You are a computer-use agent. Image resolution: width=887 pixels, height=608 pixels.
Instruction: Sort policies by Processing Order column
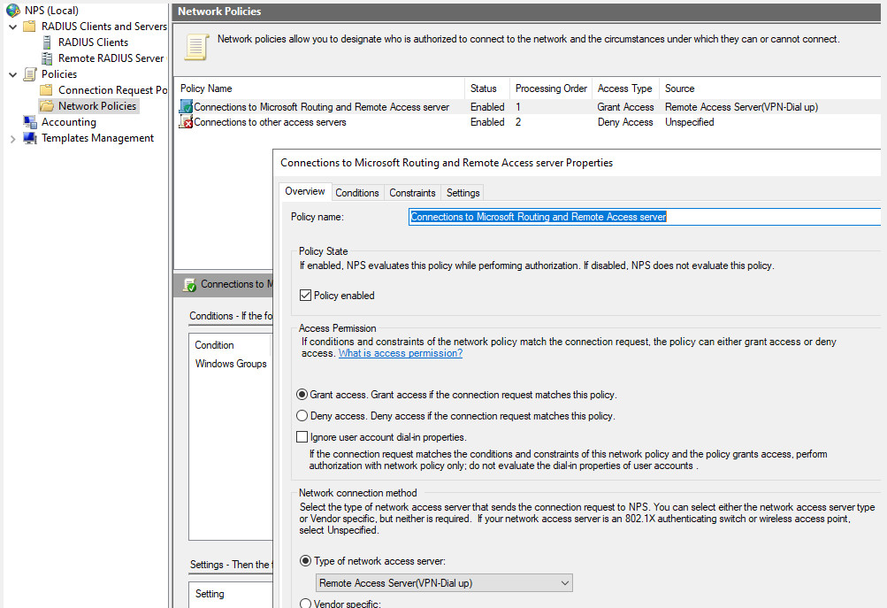point(551,89)
